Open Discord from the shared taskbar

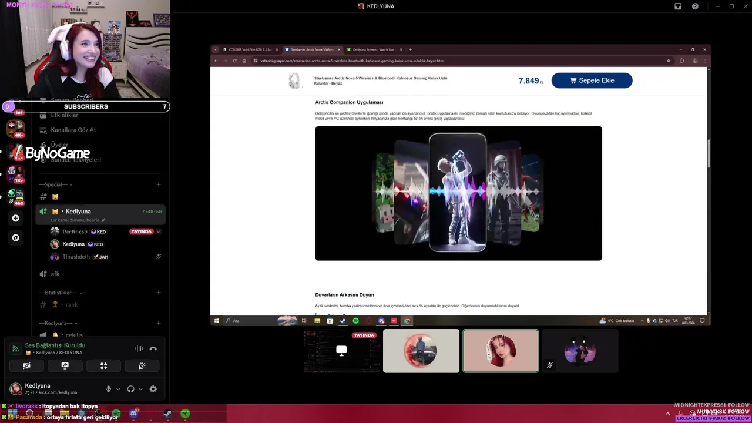pos(381,321)
